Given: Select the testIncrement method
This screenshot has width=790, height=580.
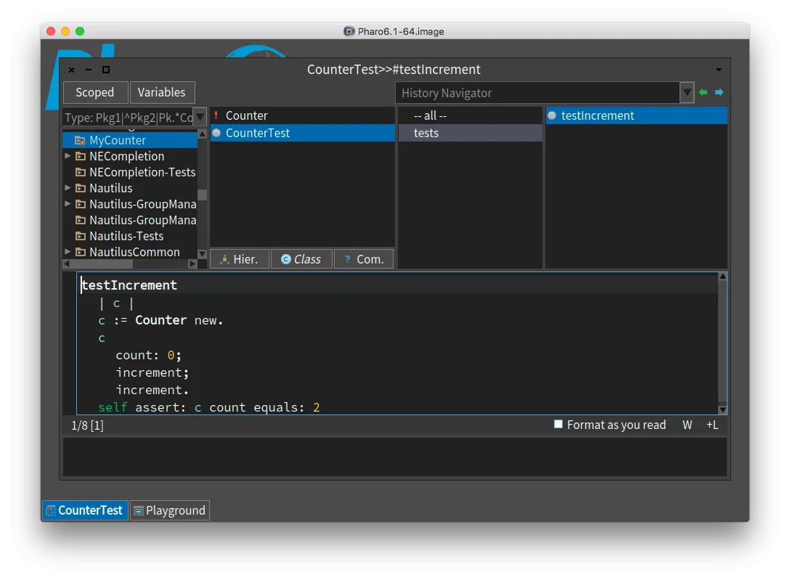Looking at the screenshot, I should coord(636,116).
